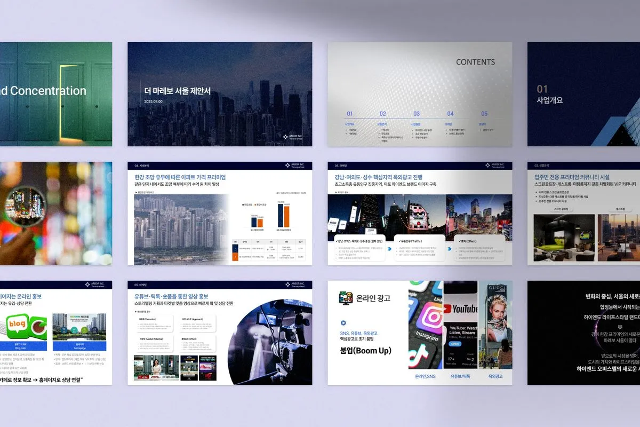Screen dimensions: 640x427
Task: Click the blue OPEN button under YouTube
Action: pyautogui.click(x=455, y=344)
